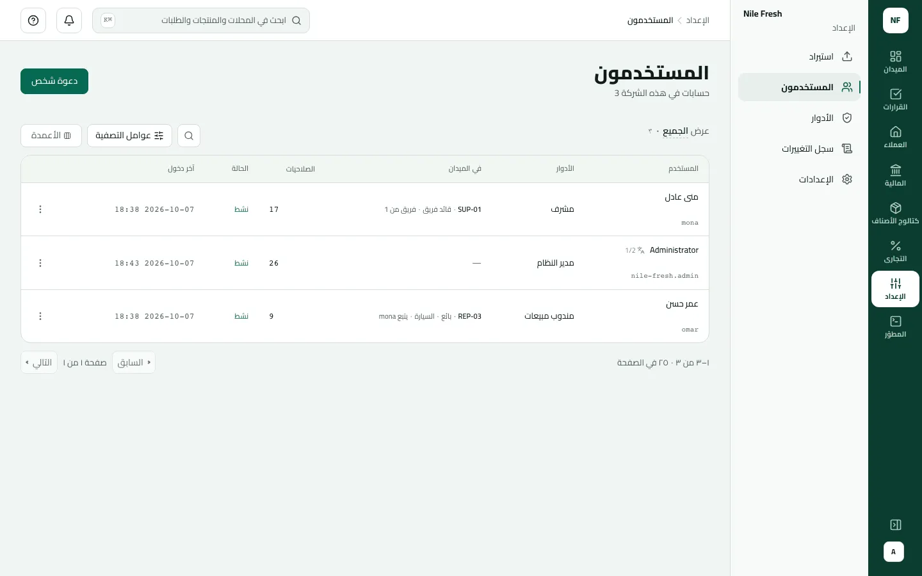Click role cell مدير النظام
Image resolution: width=922 pixels, height=576 pixels.
[x=555, y=263]
